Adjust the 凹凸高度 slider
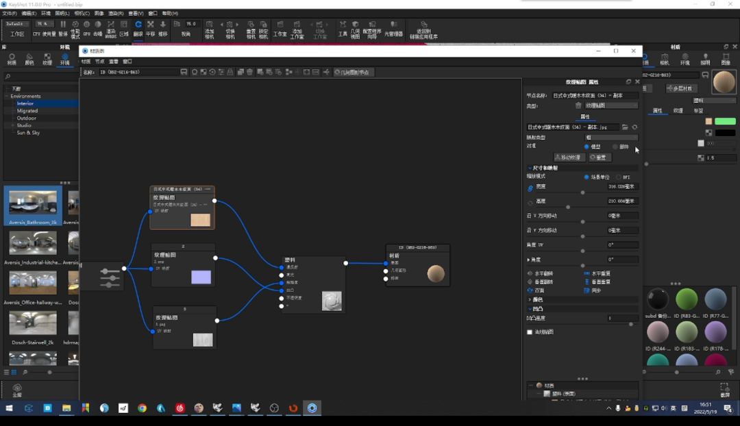 [x=631, y=324]
